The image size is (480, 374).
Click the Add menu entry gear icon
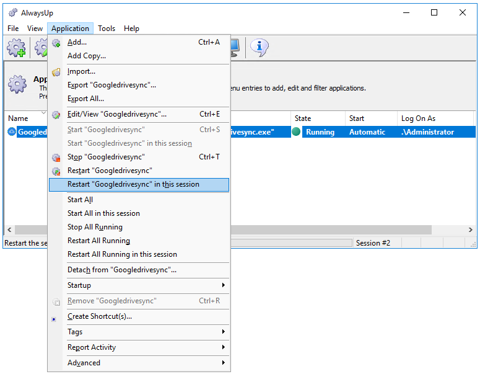click(56, 43)
